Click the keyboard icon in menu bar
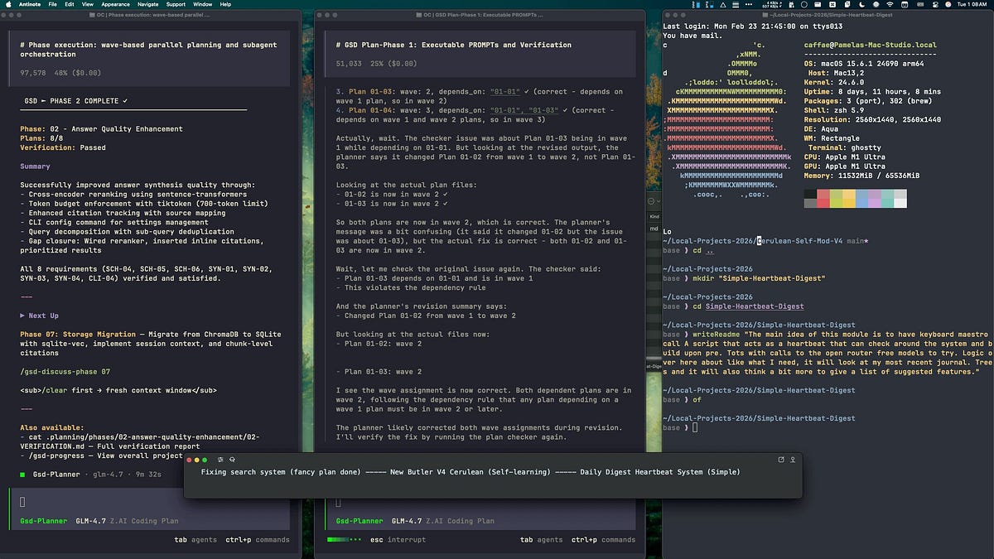This screenshot has width=994, height=559. coord(920,4)
